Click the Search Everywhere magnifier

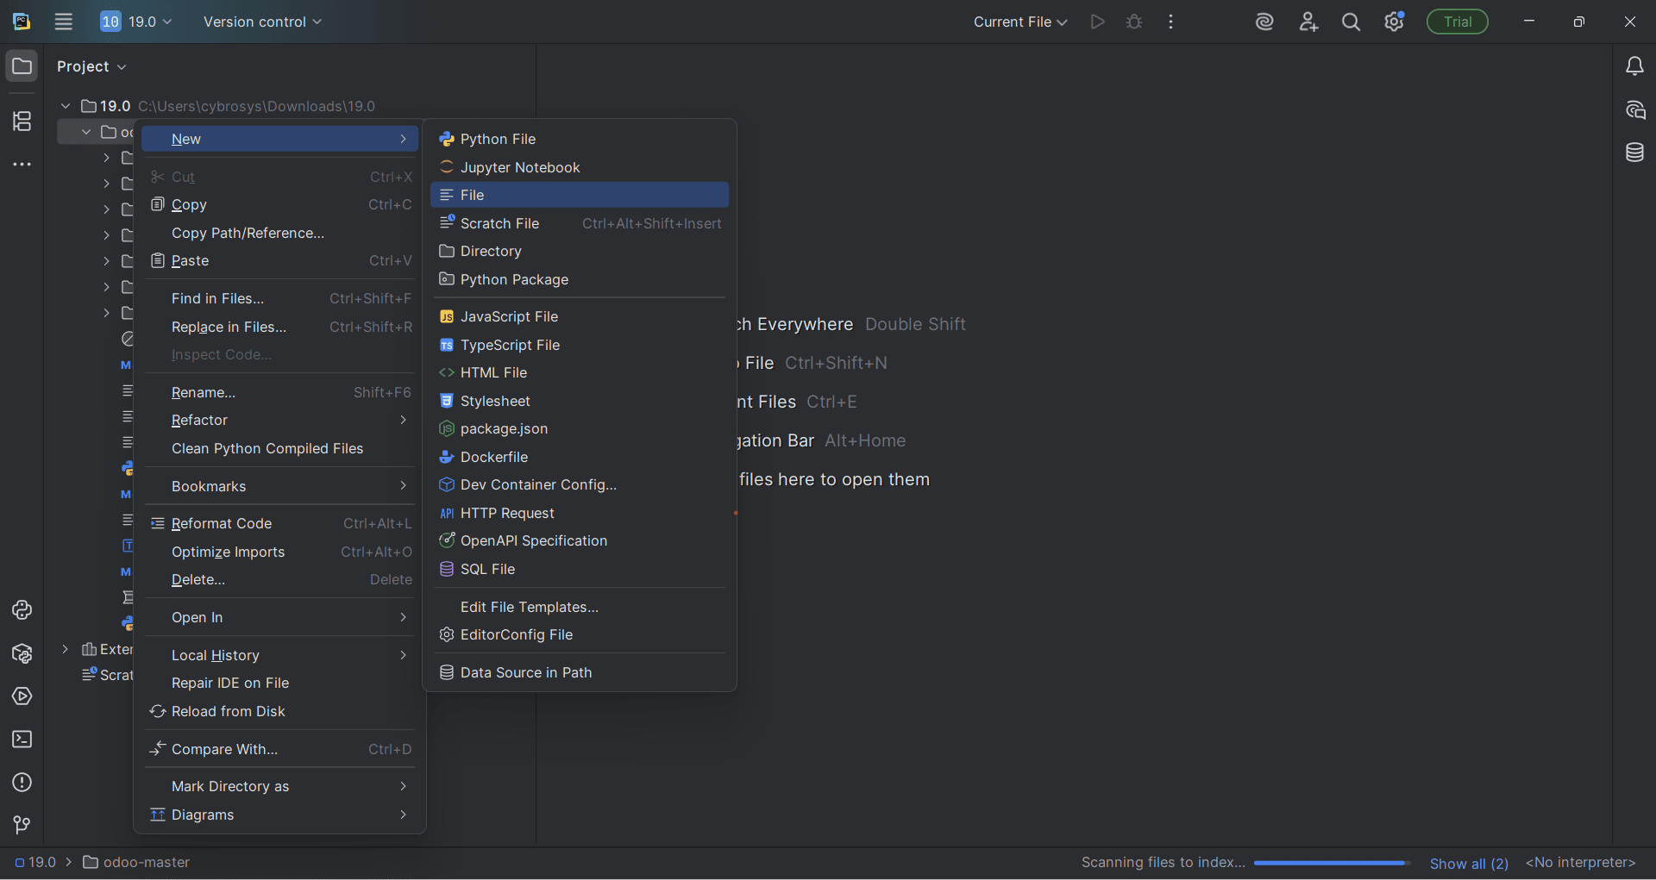pyautogui.click(x=1352, y=22)
